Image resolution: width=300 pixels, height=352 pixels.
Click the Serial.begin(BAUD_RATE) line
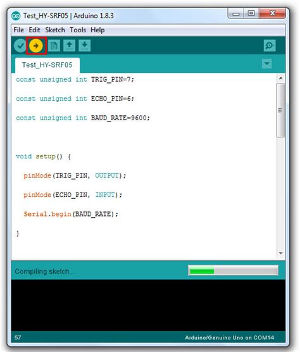(x=71, y=214)
